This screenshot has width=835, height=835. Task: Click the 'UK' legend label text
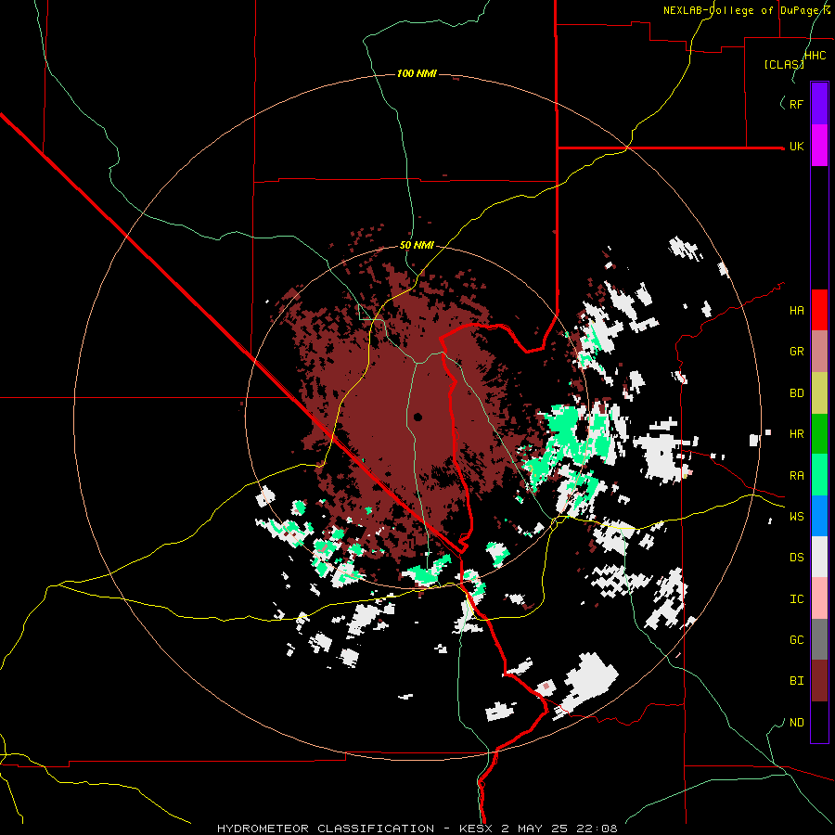[796, 147]
